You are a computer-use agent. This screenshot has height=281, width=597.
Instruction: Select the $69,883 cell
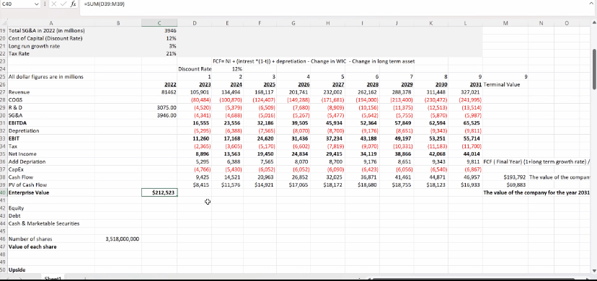pos(505,184)
